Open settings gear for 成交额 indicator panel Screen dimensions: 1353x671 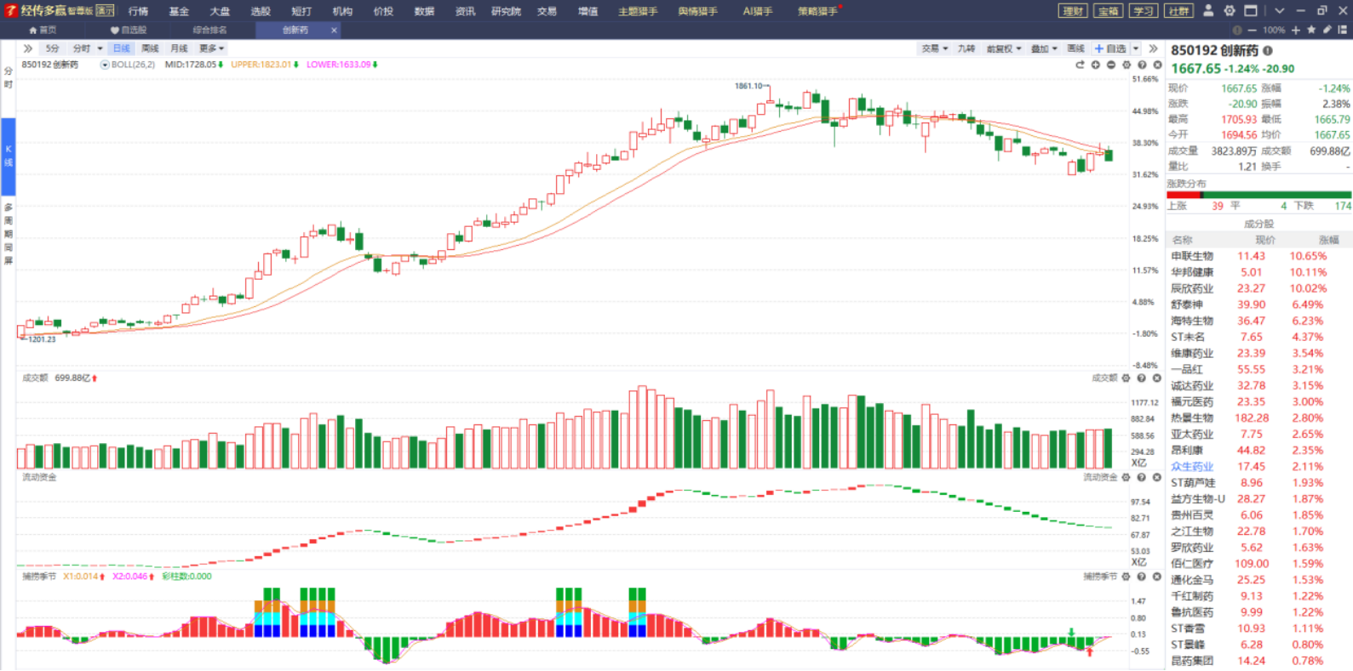[x=1126, y=378]
